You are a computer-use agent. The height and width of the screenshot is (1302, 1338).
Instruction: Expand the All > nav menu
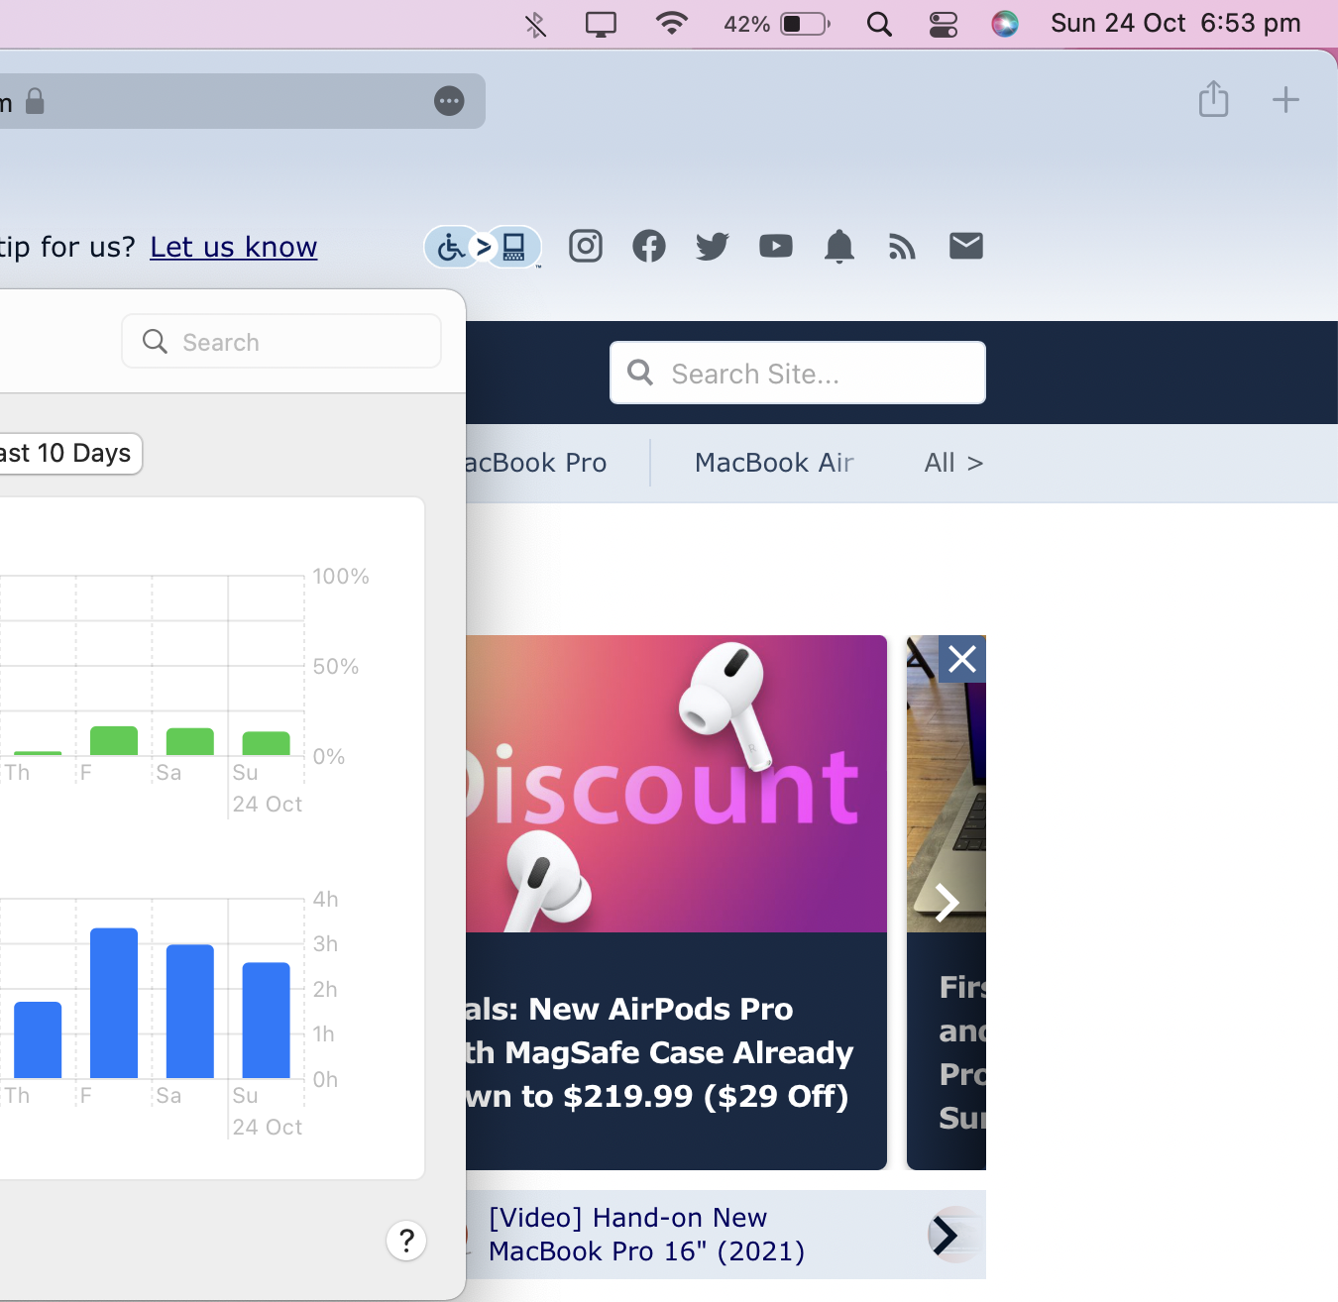953,463
